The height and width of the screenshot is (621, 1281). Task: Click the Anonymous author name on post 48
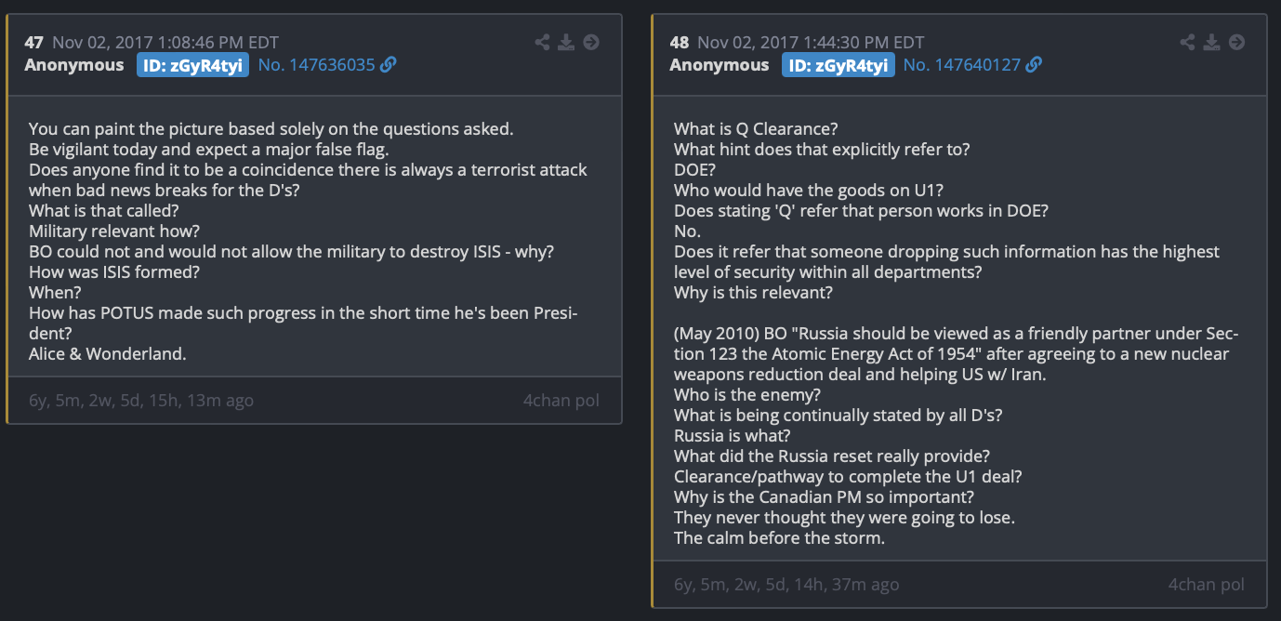[x=720, y=65]
